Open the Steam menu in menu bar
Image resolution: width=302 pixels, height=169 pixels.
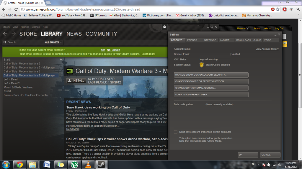(x=6, y=27)
